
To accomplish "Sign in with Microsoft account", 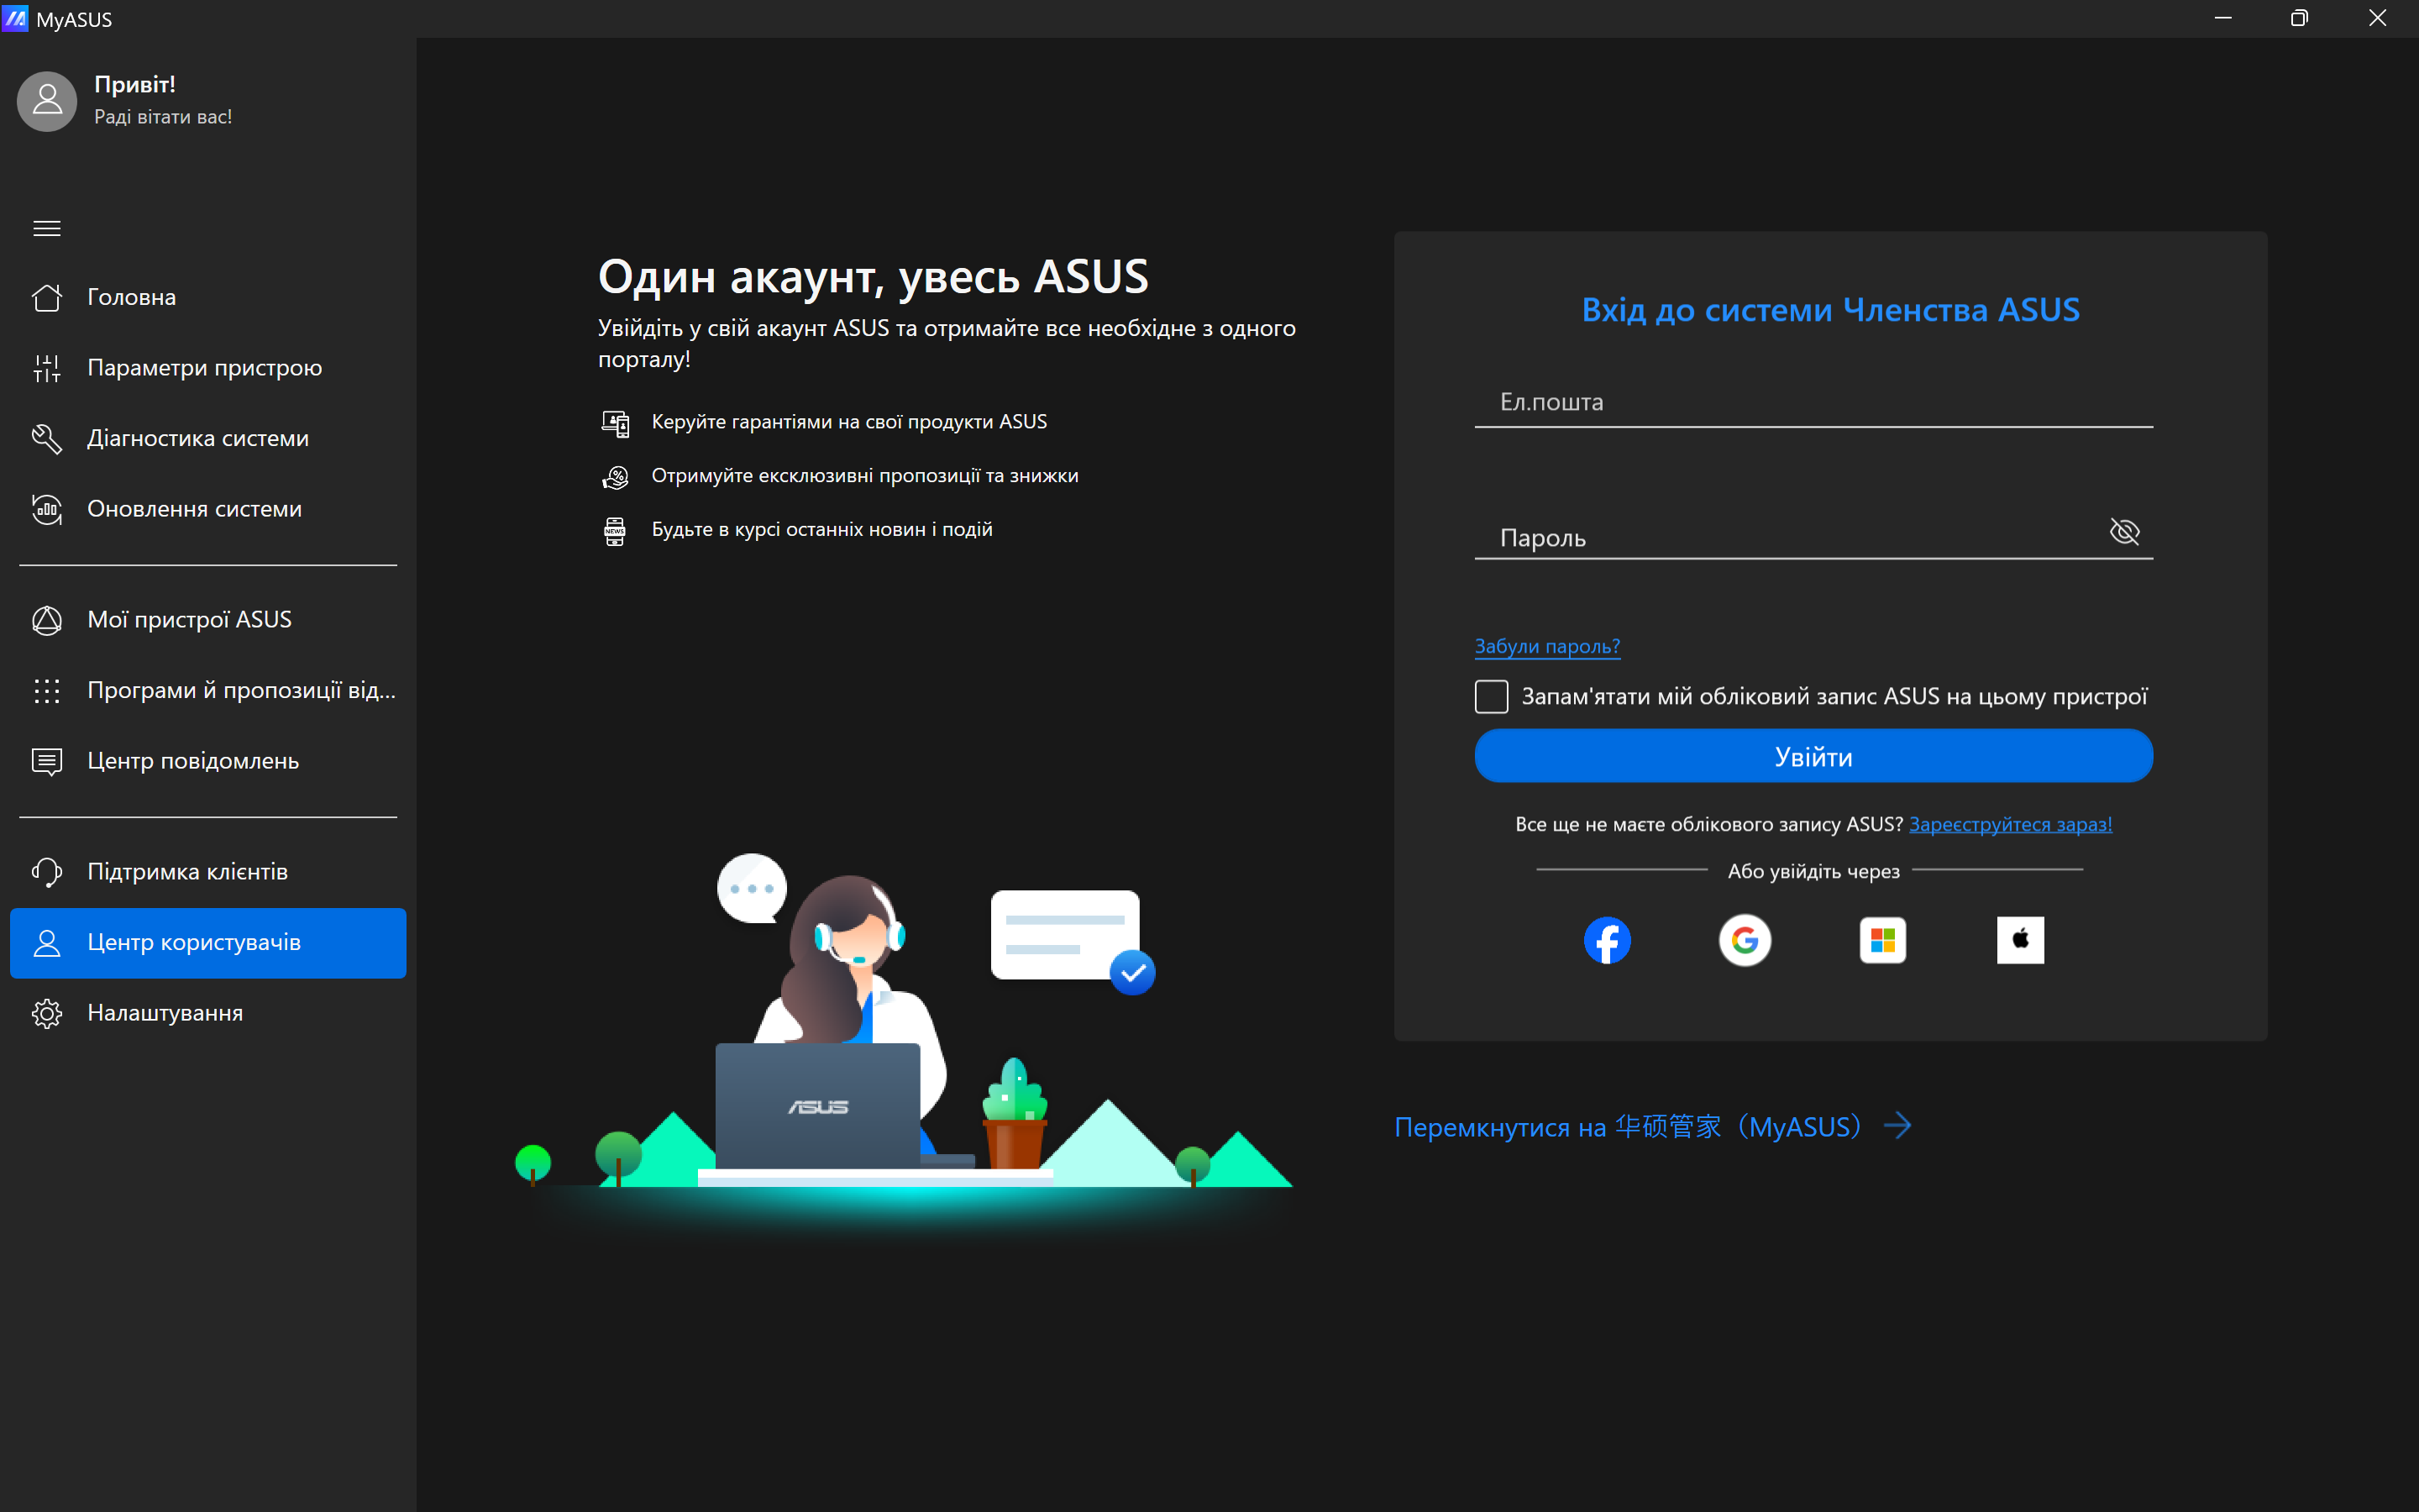I will (1883, 940).
